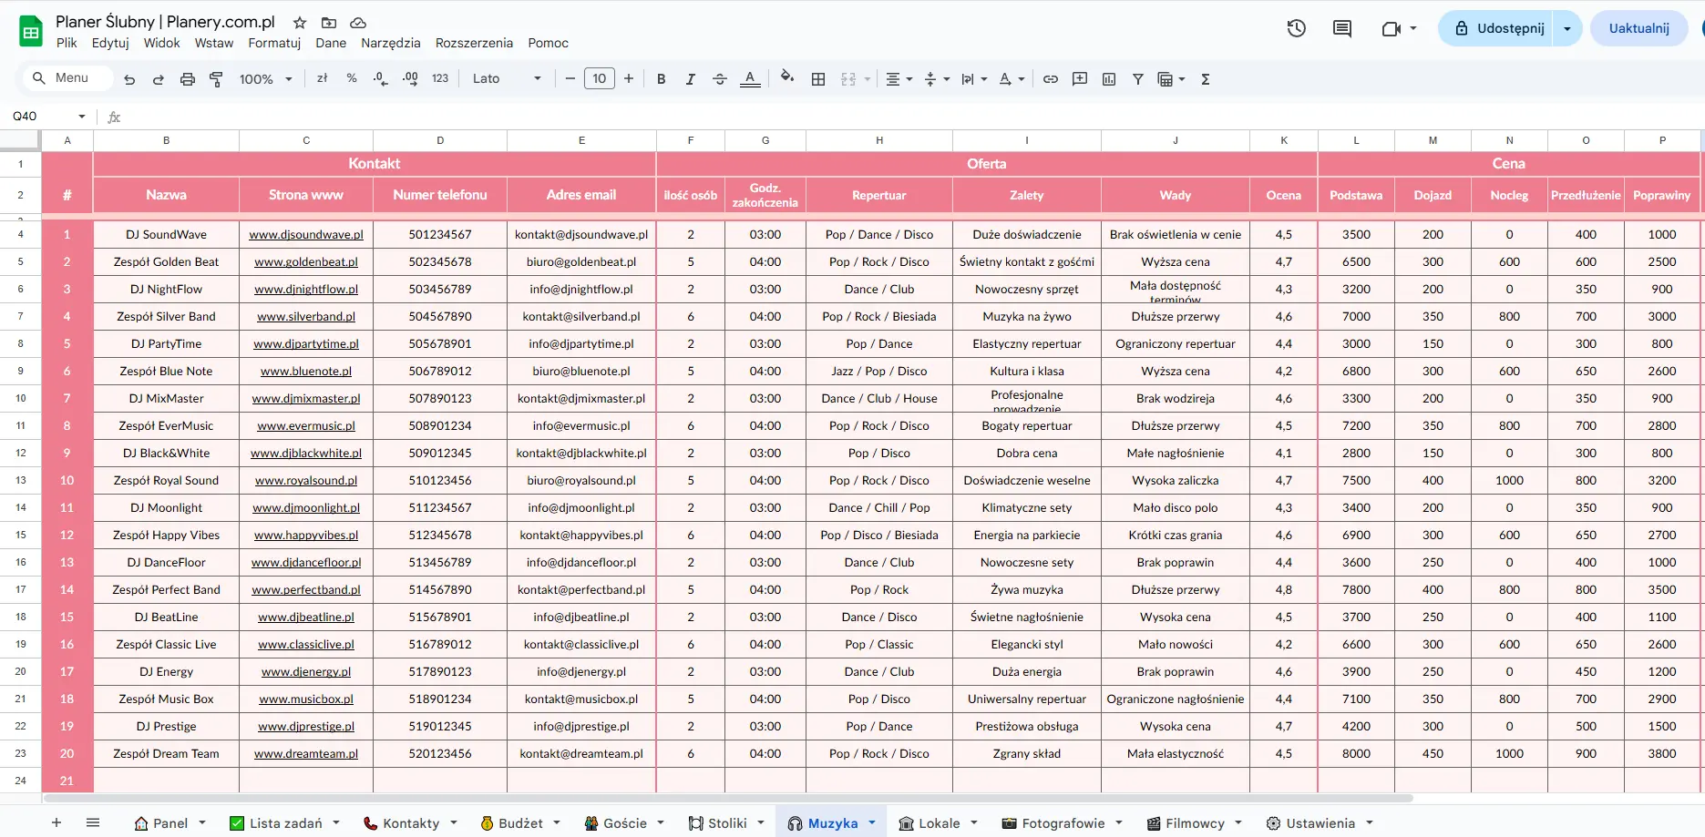Open borders options
This screenshot has height=837, width=1705.
(x=818, y=79)
